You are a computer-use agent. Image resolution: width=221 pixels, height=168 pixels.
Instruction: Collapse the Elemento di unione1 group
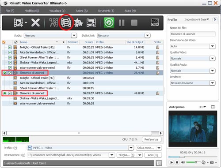click(5, 73)
